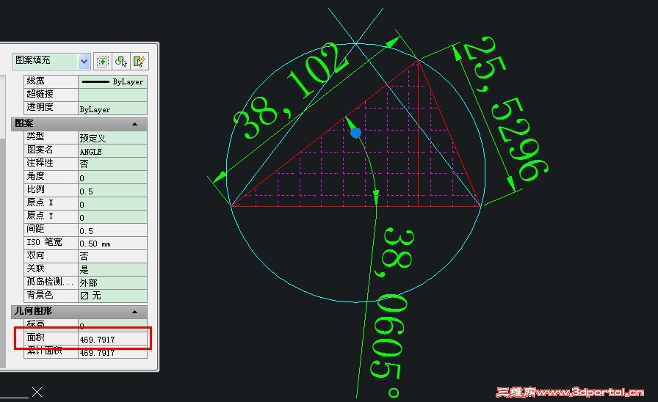Collapse the 图案 section
Viewport: 658px width, 402px height.
134,124
